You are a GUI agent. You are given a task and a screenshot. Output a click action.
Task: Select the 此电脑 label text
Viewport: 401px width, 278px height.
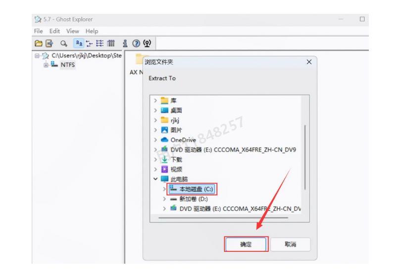coord(179,179)
